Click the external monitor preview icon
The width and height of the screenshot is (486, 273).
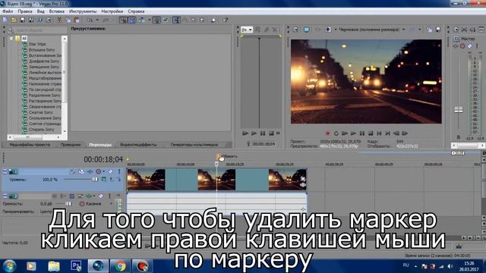[x=306, y=30]
